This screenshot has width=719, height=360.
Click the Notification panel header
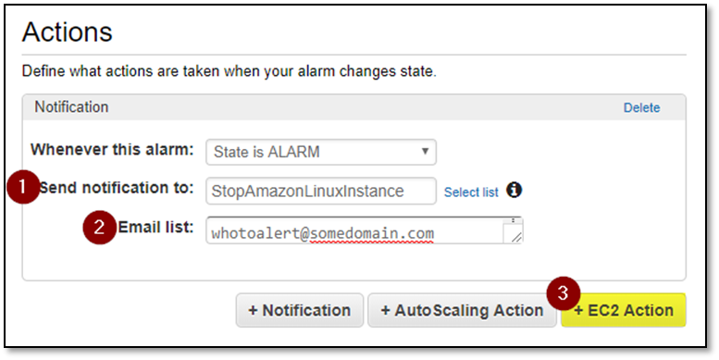354,107
